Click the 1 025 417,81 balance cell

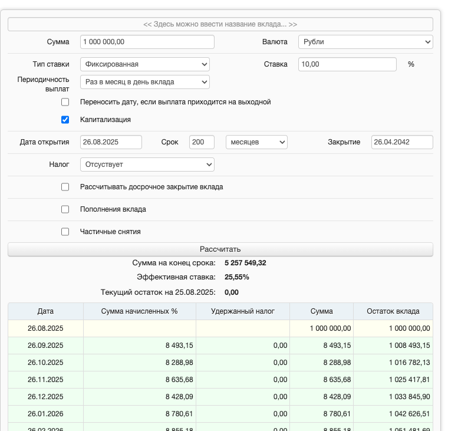(x=393, y=380)
